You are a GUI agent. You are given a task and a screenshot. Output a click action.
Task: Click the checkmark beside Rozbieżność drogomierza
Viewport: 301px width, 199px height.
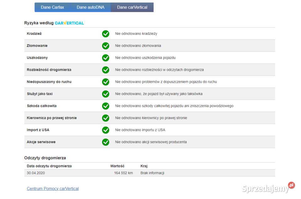pyautogui.click(x=106, y=70)
